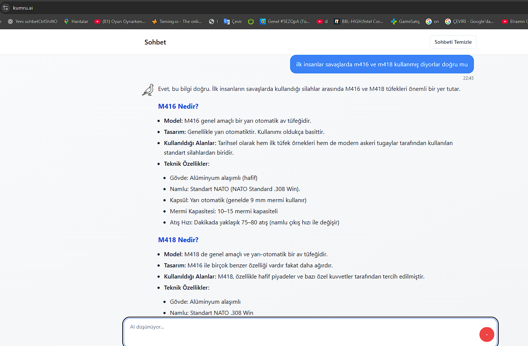Click Teknik Özellikler label under M418

coord(187,288)
